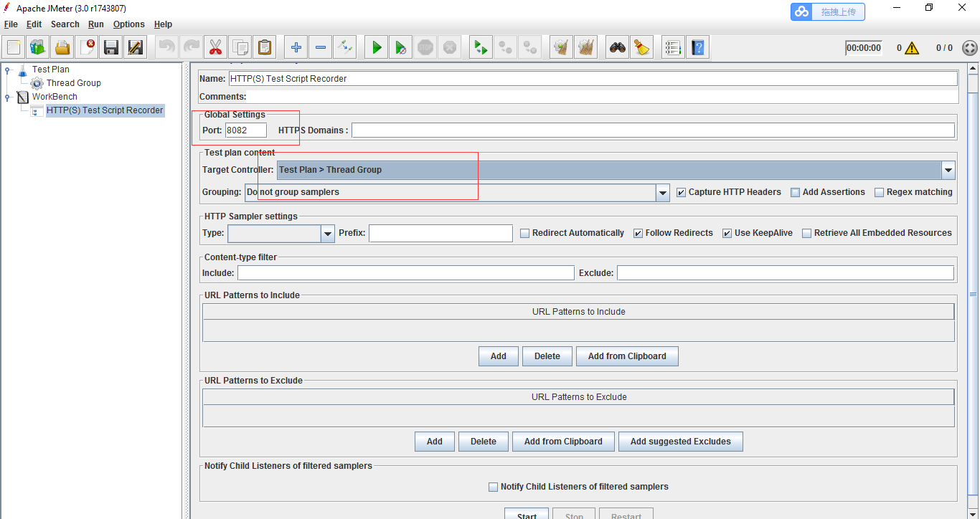Click Add from Clipboard under Patterns to Exclude
Viewport: 980px width, 519px height.
[x=563, y=442]
